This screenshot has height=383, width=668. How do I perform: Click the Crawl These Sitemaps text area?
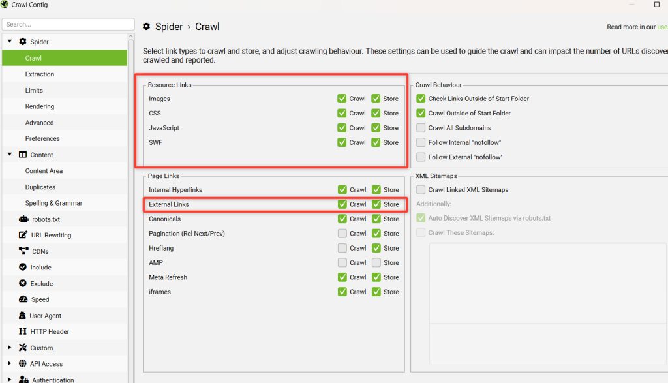coord(547,304)
